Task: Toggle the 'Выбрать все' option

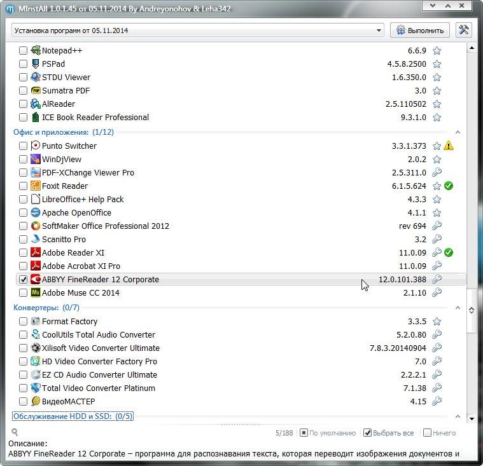Action: (x=388, y=433)
